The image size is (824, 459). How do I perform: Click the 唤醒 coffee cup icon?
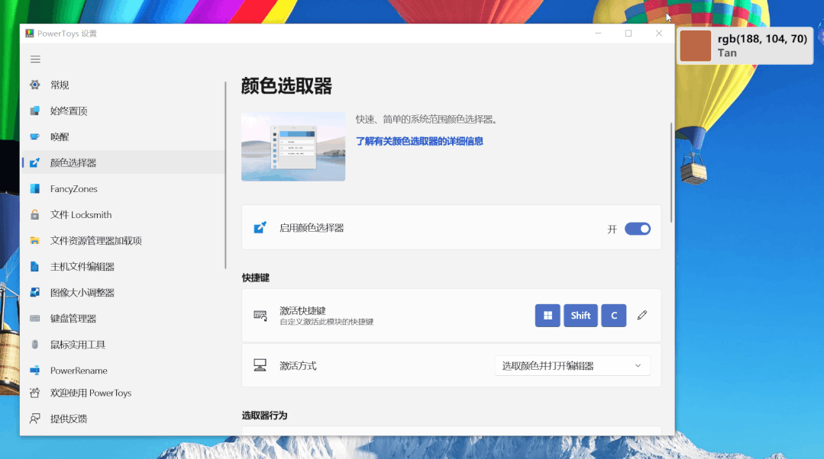(34, 137)
